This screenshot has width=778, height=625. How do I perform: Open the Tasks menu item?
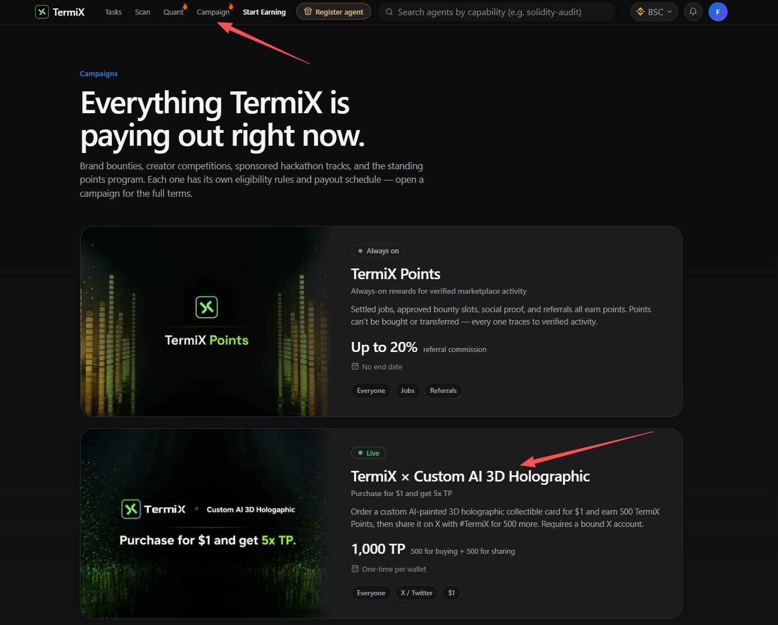[113, 12]
